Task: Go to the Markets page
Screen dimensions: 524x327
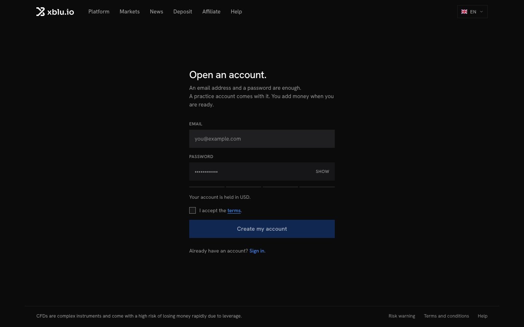Action: [130, 12]
